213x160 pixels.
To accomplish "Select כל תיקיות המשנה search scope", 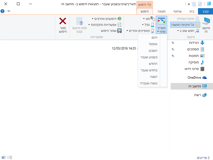I will pos(185,25).
